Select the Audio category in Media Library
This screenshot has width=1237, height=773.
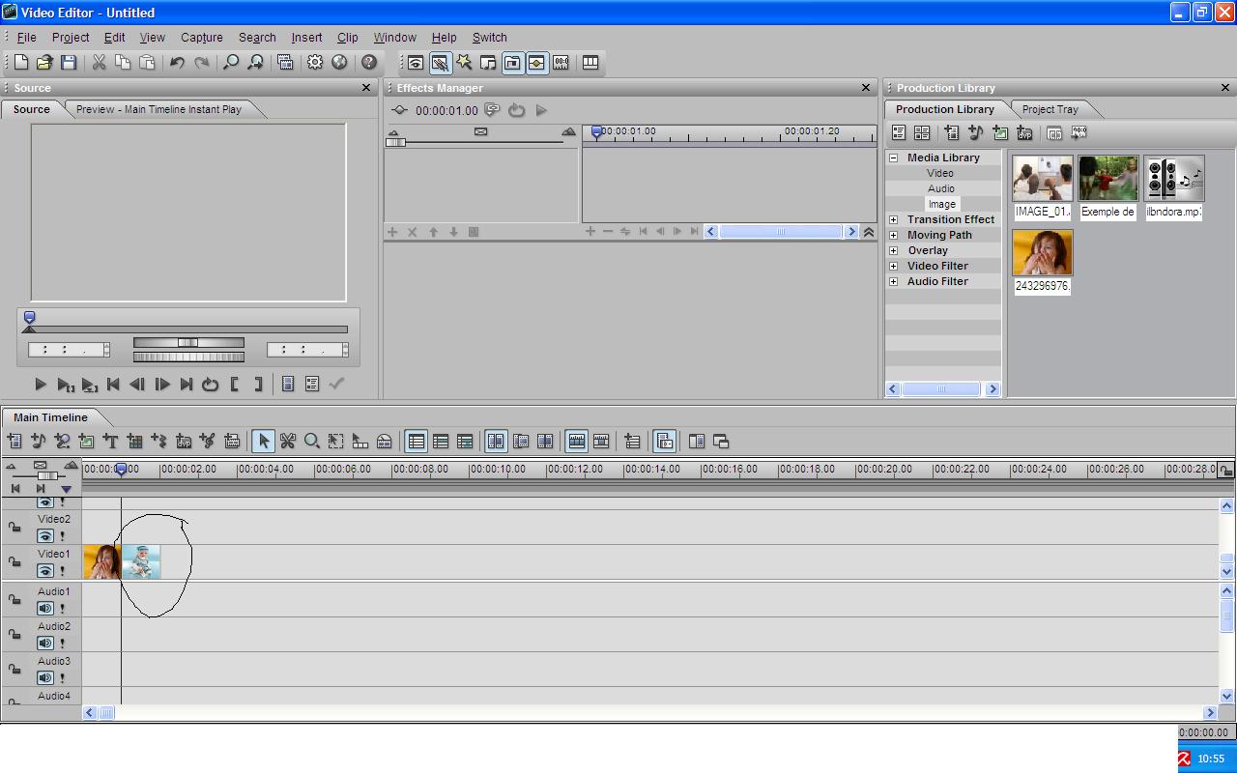tap(940, 188)
